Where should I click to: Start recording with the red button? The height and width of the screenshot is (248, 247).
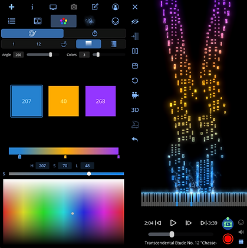[228, 239]
